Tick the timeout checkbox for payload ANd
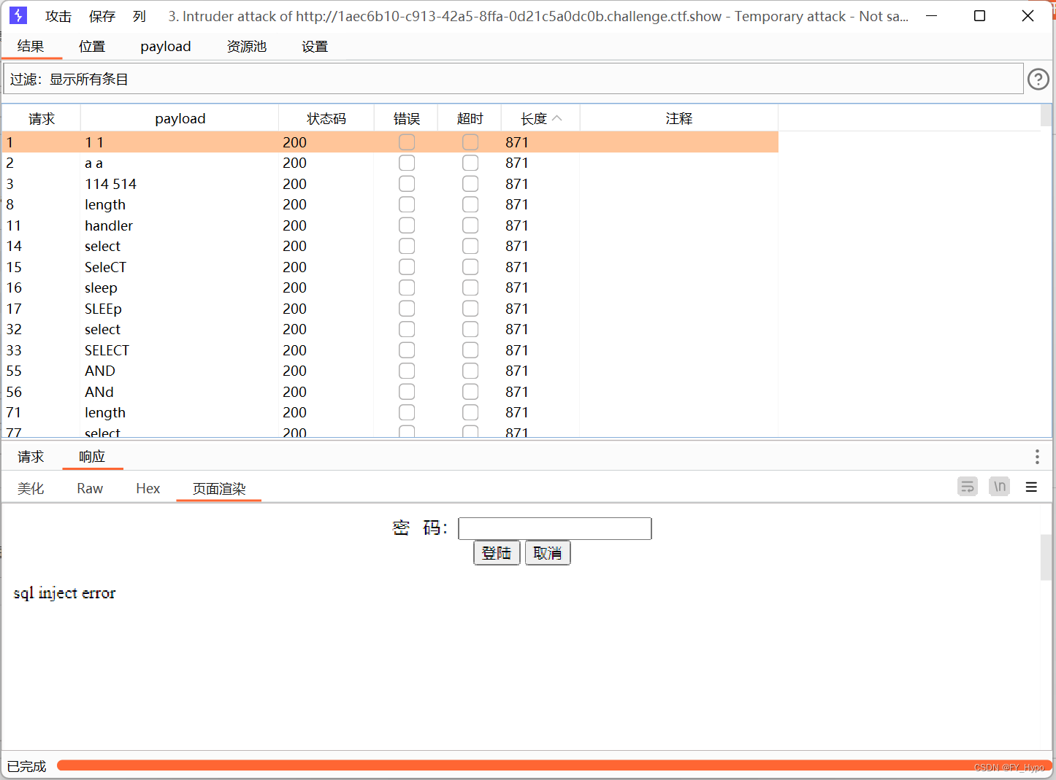Viewport: 1056px width, 780px height. (470, 392)
